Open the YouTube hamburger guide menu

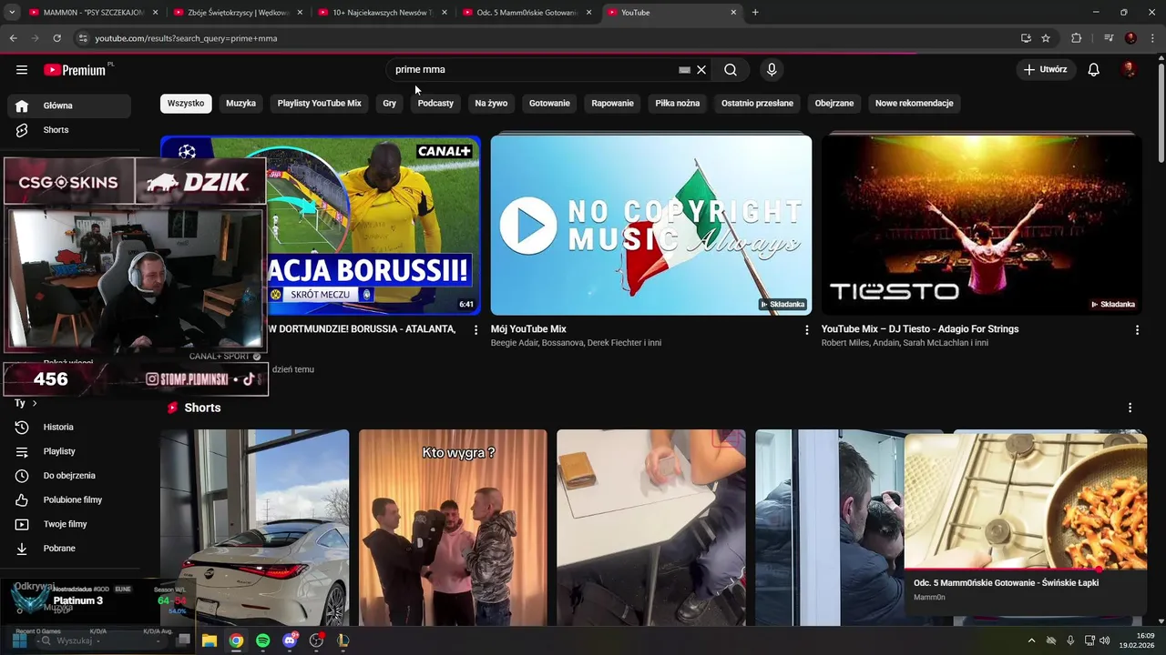22,70
